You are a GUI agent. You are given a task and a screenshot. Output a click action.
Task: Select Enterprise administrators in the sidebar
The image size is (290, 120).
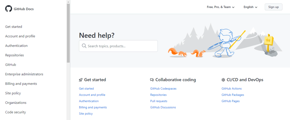24,74
